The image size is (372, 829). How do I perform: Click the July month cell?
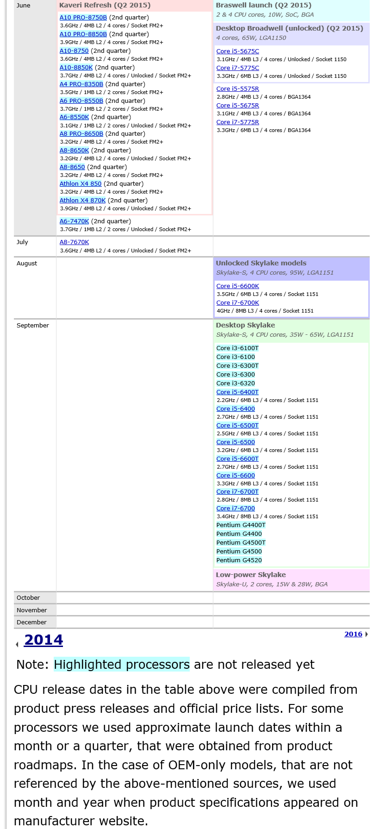tap(35, 246)
